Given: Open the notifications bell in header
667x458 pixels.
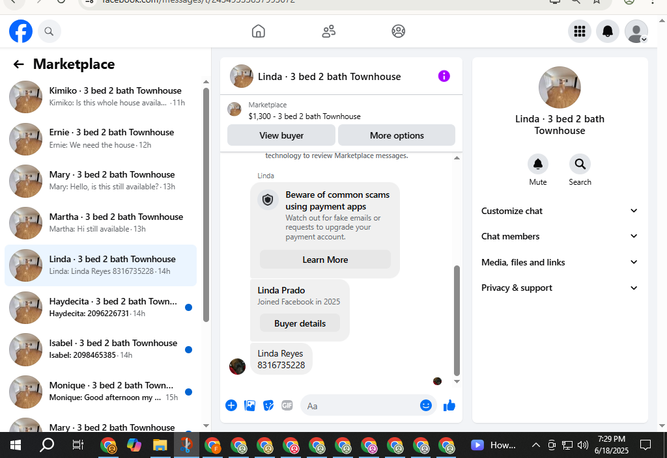Looking at the screenshot, I should [608, 31].
